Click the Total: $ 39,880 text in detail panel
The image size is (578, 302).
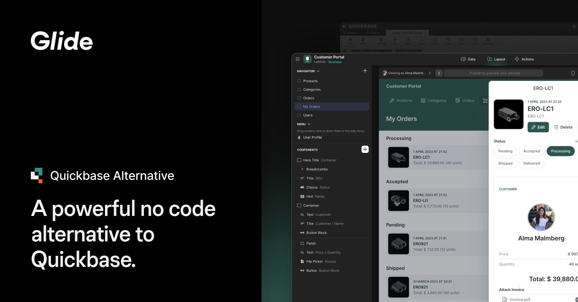click(553, 279)
